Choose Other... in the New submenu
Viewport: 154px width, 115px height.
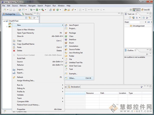tap(79, 78)
